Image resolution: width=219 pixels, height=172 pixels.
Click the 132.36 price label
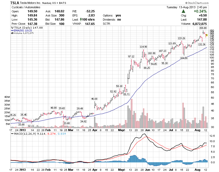[202, 44]
